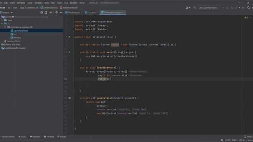Click the Debug bug icon in toolbar

pyautogui.click(x=227, y=8)
